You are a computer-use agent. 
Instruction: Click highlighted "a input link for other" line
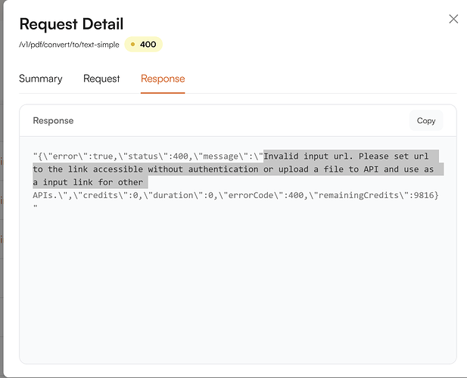(x=88, y=182)
